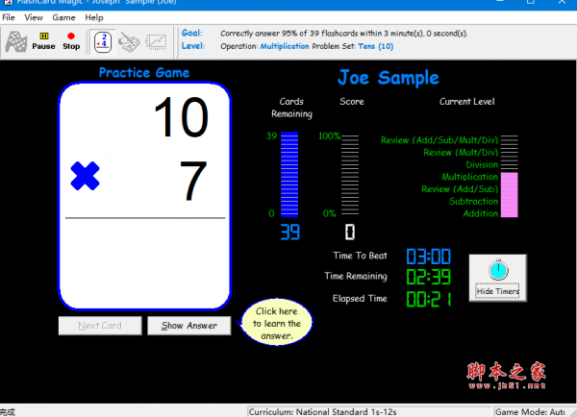Click the blue multiplication sign on card
The height and width of the screenshot is (417, 577).
click(x=85, y=176)
